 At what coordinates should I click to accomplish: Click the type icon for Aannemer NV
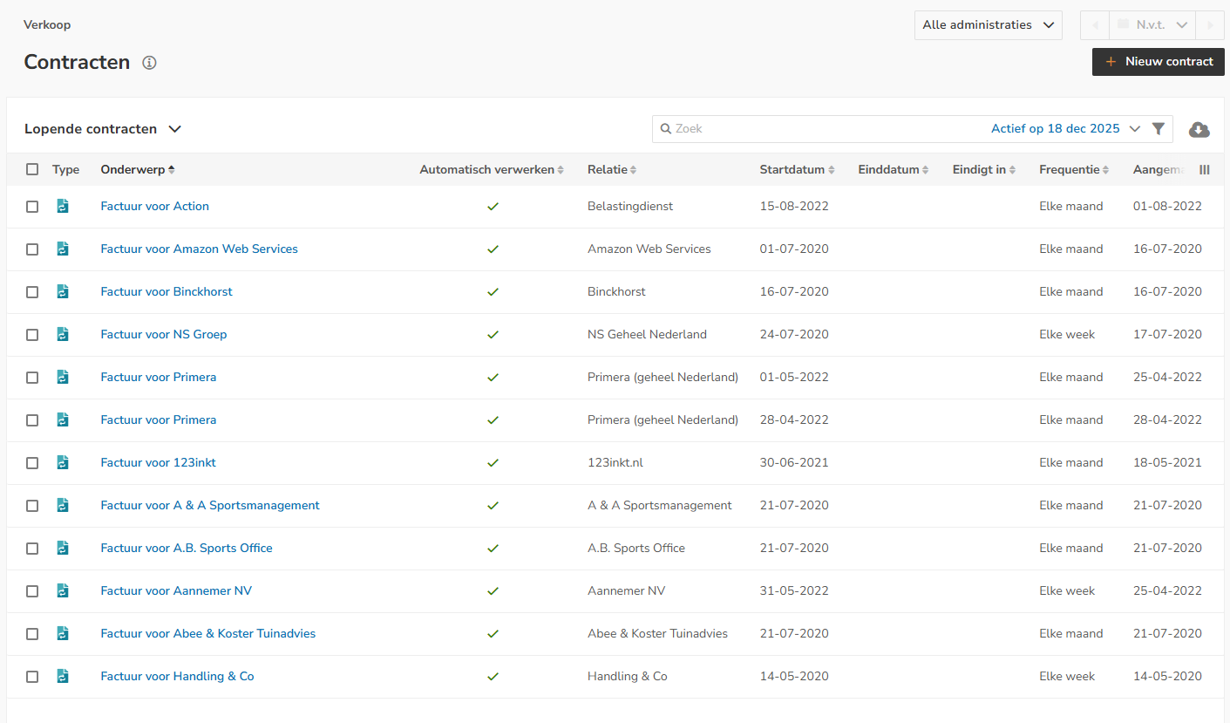pyautogui.click(x=63, y=591)
